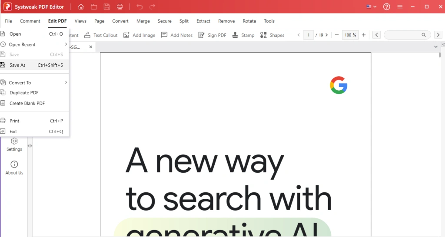
Task: Click the Home icon in title bar
Action: click(x=81, y=7)
